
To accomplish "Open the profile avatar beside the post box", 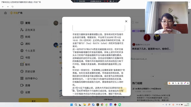I will pyautogui.click(x=56, y=23).
